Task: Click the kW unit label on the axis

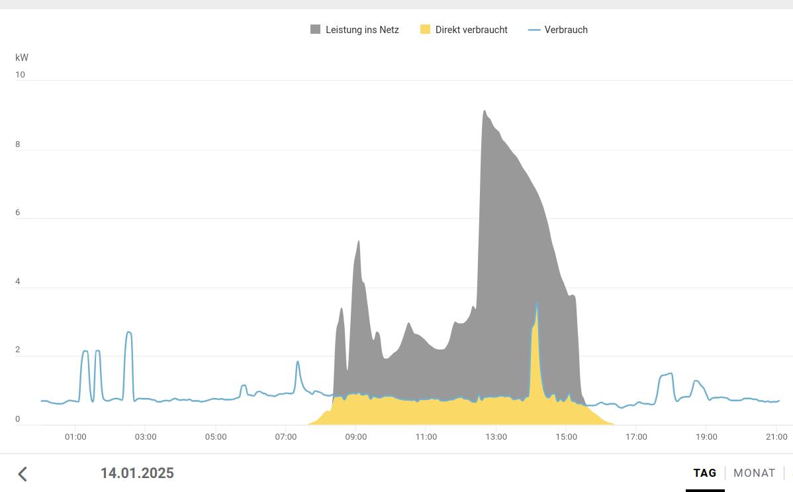Action: (22, 58)
